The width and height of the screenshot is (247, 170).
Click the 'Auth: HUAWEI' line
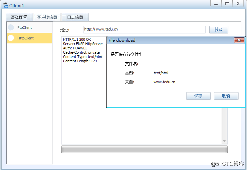pos(75,48)
